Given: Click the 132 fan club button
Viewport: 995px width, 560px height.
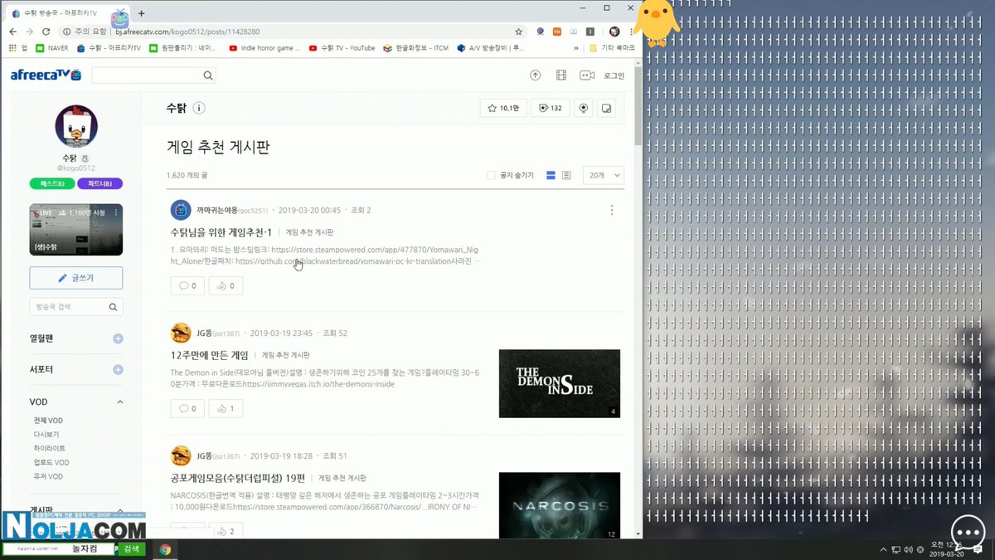Looking at the screenshot, I should coord(550,108).
